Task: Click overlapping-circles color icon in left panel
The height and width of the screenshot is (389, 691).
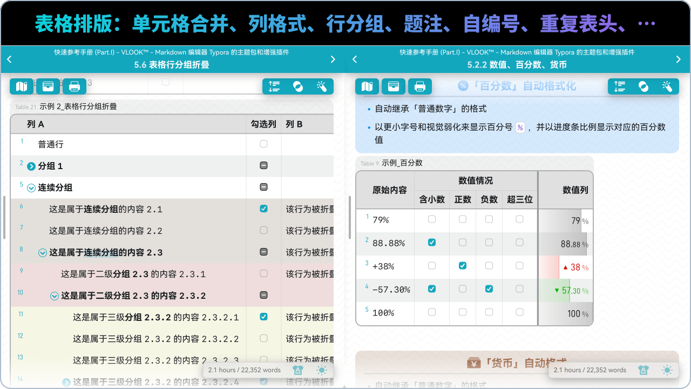Action: pos(298,86)
